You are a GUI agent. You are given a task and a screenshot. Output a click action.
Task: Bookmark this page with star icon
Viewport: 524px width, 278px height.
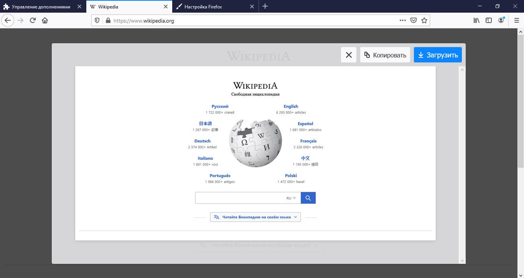[x=424, y=20]
